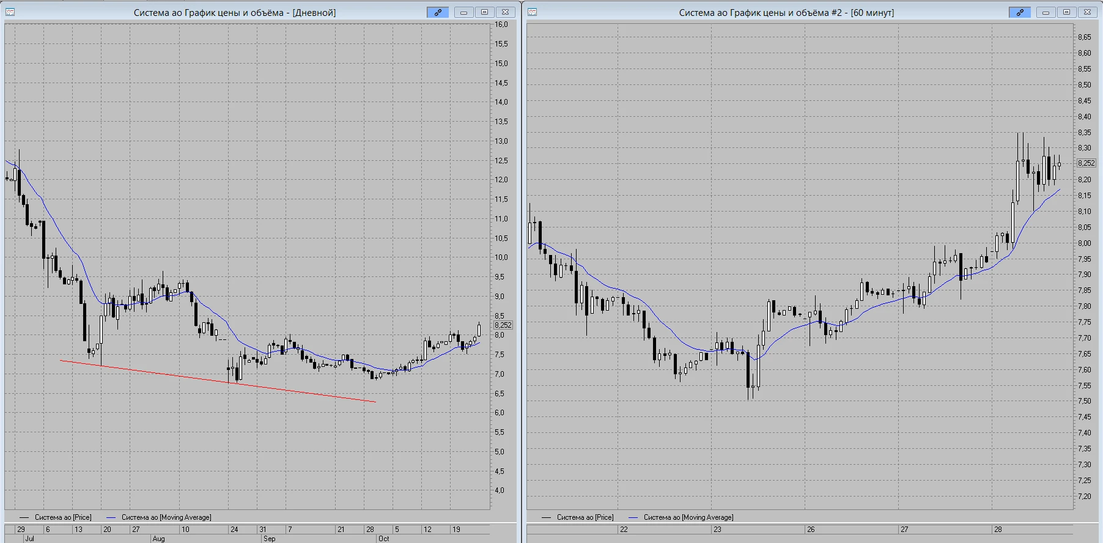1103x543 pixels.
Task: Open the system menu icon of the daily chart window
Action: (x=10, y=12)
